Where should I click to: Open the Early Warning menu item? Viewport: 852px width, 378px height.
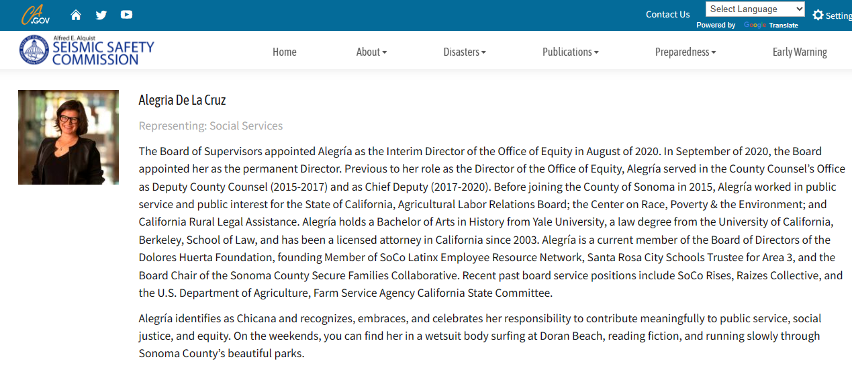(x=800, y=52)
